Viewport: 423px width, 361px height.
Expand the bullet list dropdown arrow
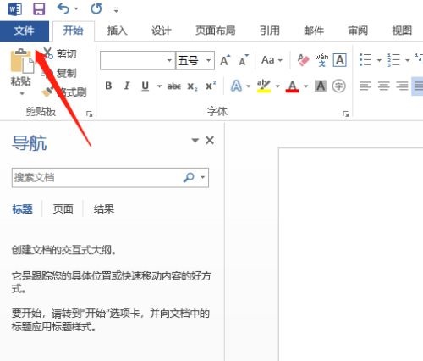[x=379, y=60]
